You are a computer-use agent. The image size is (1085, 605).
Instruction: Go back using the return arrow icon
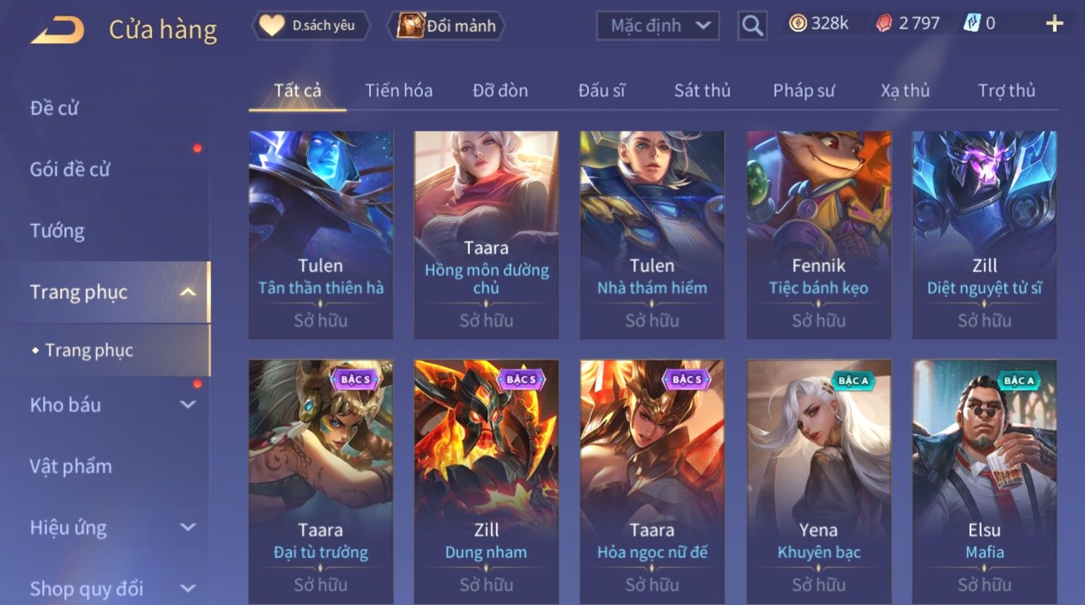point(58,30)
